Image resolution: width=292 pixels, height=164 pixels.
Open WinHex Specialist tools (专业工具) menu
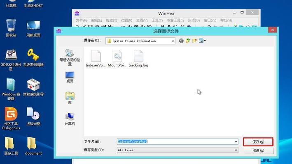[175, 20]
